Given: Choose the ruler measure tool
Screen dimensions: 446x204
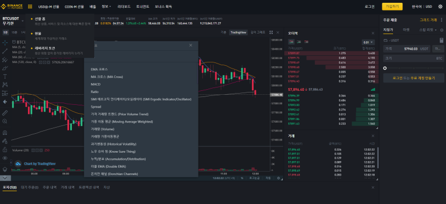Looking at the screenshot, I should (x=5, y=113).
